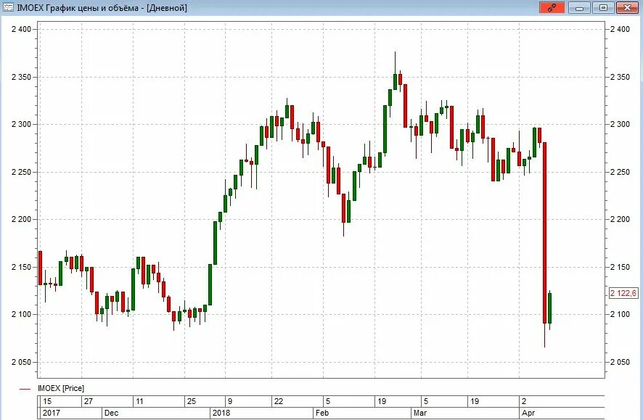Click the red line marker beside IMOEX [Price]
This screenshot has height=420, width=643.
(x=25, y=389)
